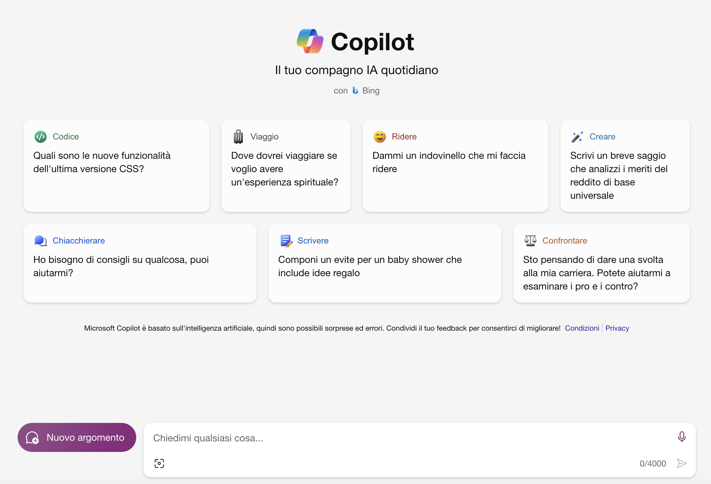
Task: Choose the indovinello suggestion card
Action: point(455,165)
